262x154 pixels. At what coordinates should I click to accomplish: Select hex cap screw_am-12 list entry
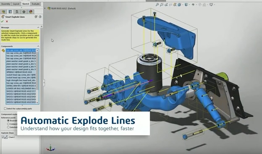[x=21, y=58]
